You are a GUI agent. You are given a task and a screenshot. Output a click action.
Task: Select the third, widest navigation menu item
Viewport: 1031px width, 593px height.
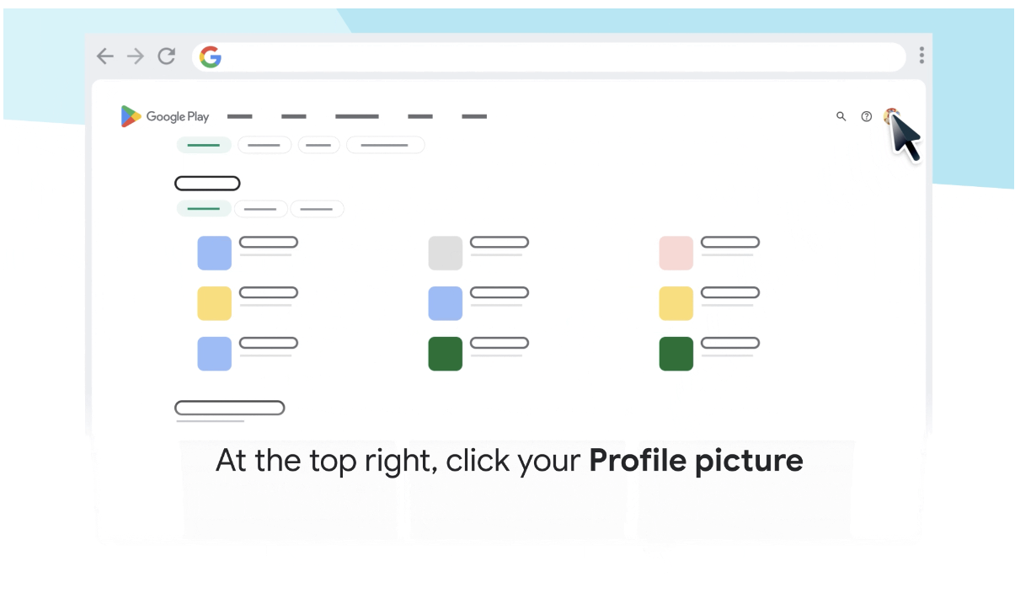coord(357,116)
